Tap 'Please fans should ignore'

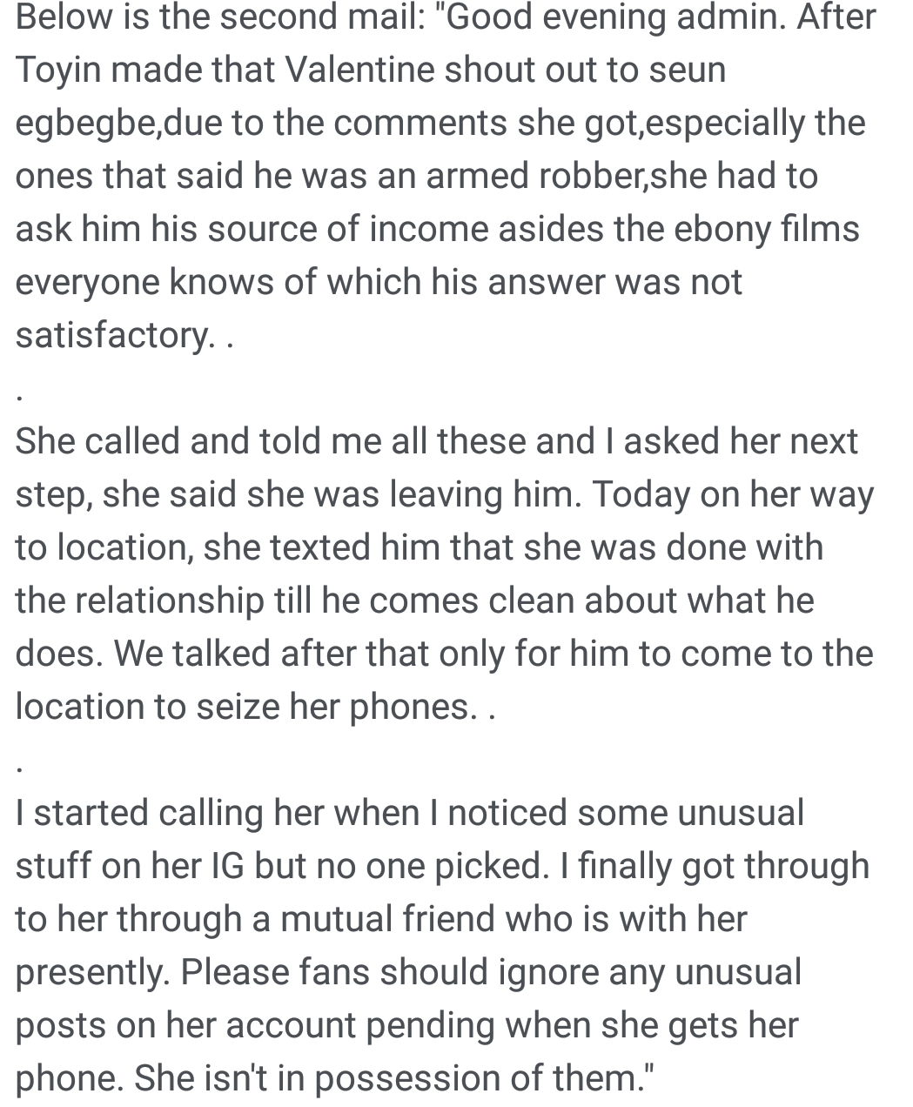click(390, 973)
